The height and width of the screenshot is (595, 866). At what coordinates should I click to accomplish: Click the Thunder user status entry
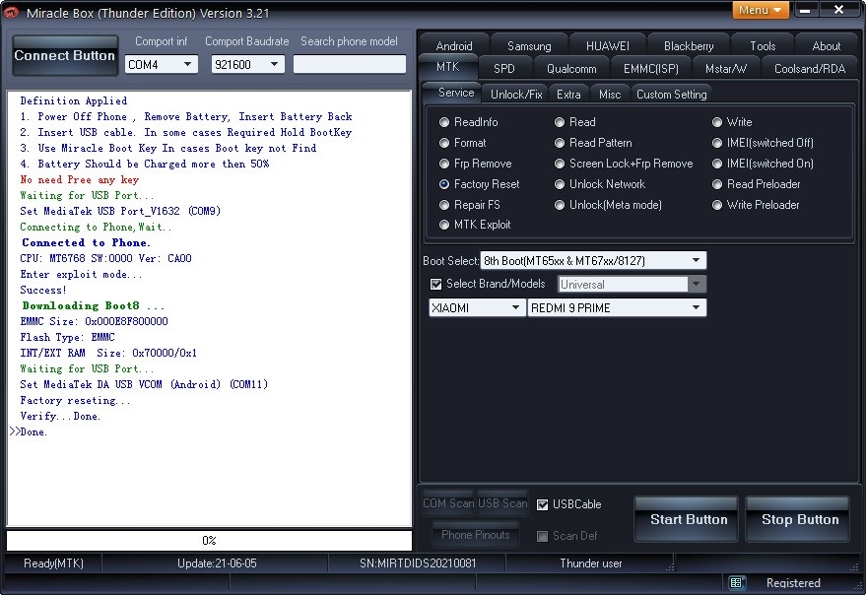click(590, 563)
